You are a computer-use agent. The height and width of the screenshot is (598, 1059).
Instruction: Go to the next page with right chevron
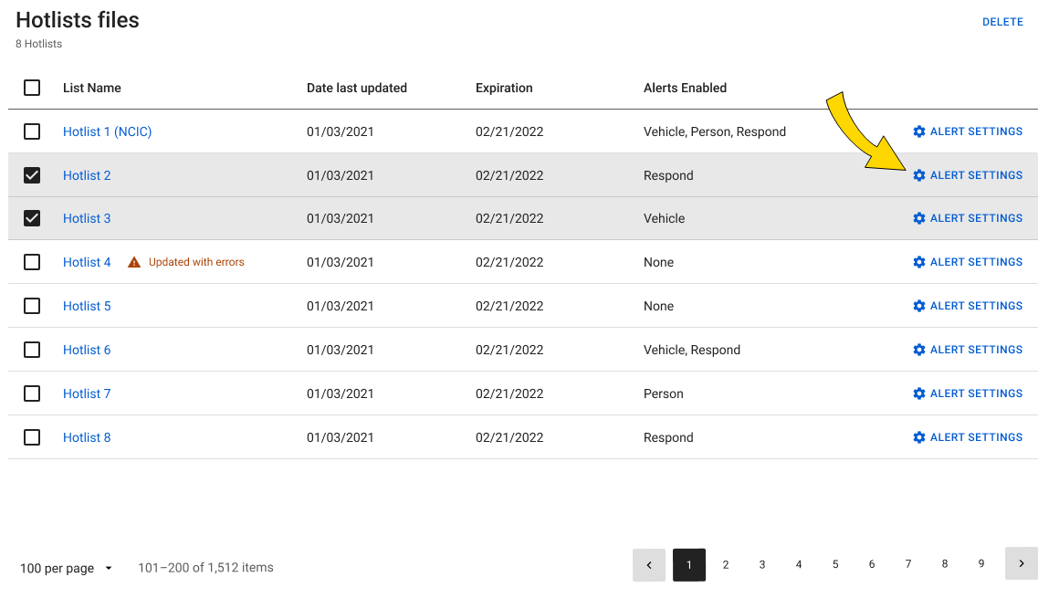pyautogui.click(x=1021, y=564)
